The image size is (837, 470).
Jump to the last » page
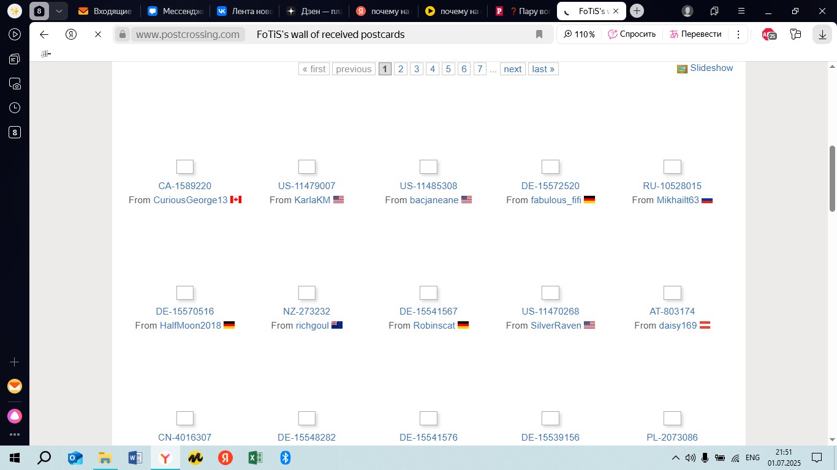click(543, 69)
